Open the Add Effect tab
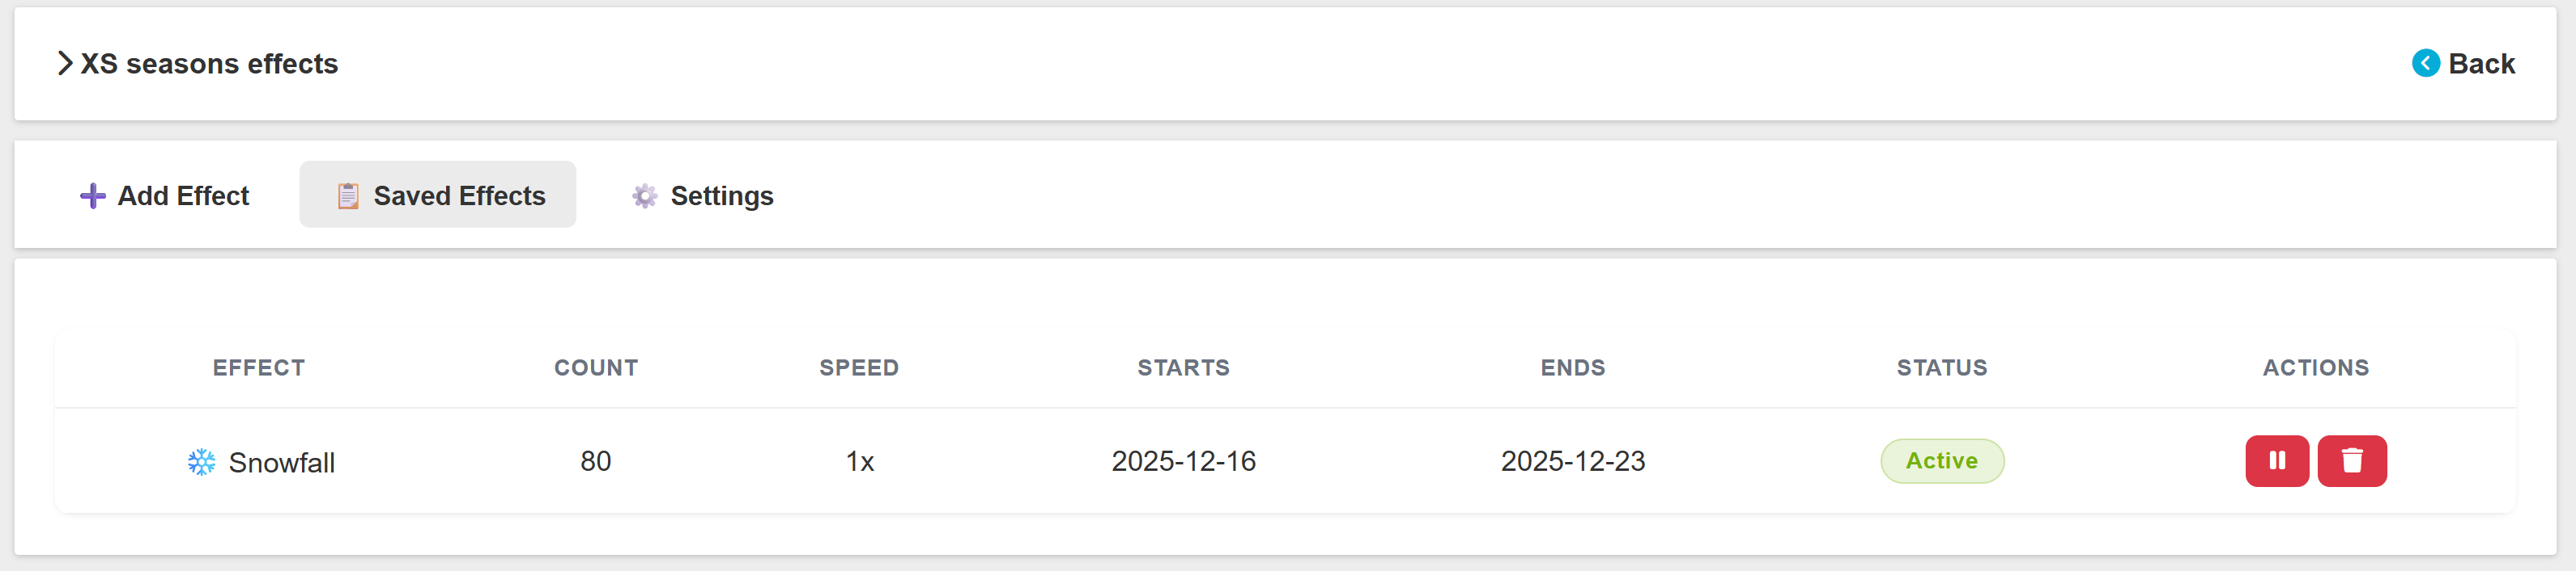The width and height of the screenshot is (2576, 571). (x=165, y=195)
